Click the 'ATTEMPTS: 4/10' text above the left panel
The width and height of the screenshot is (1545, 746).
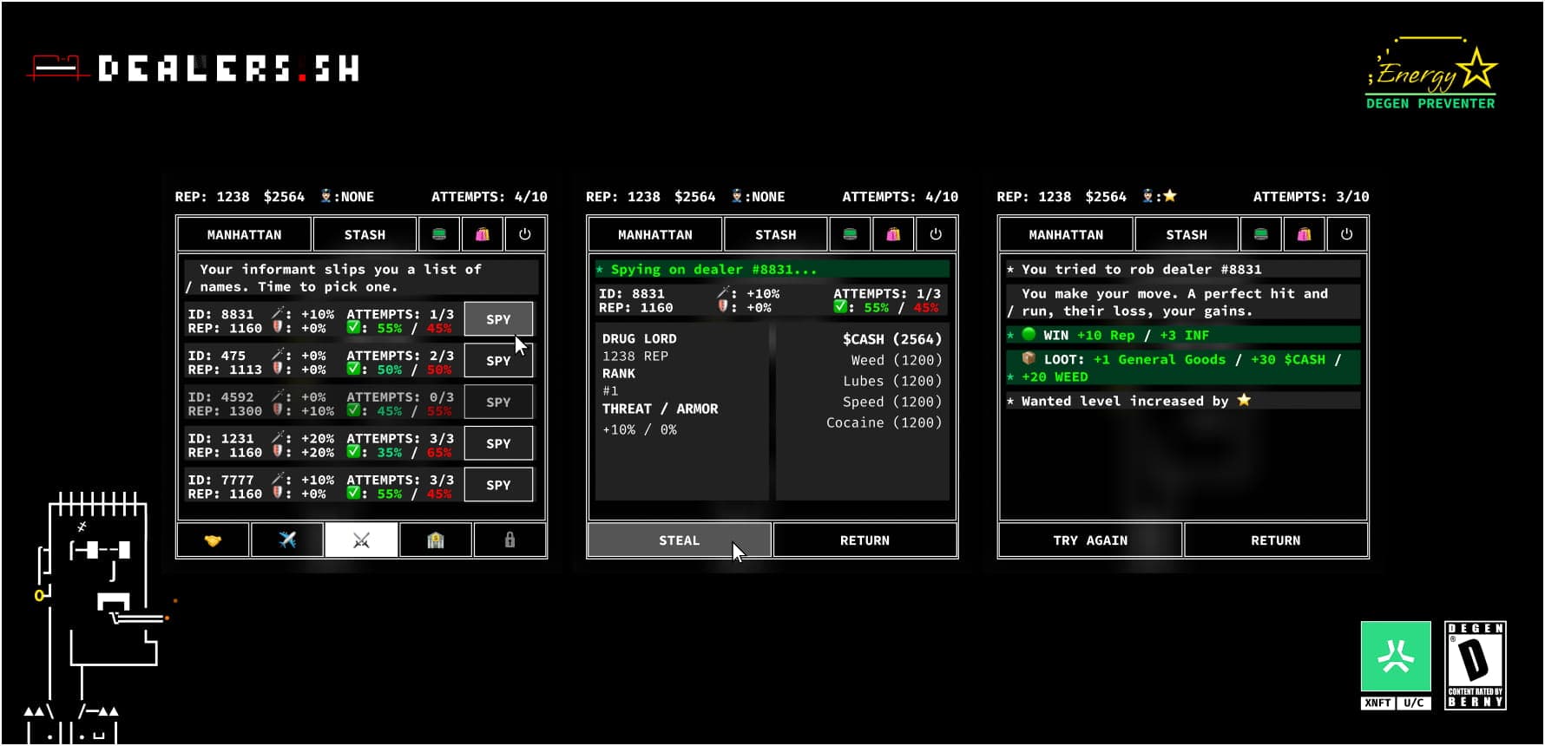[490, 197]
